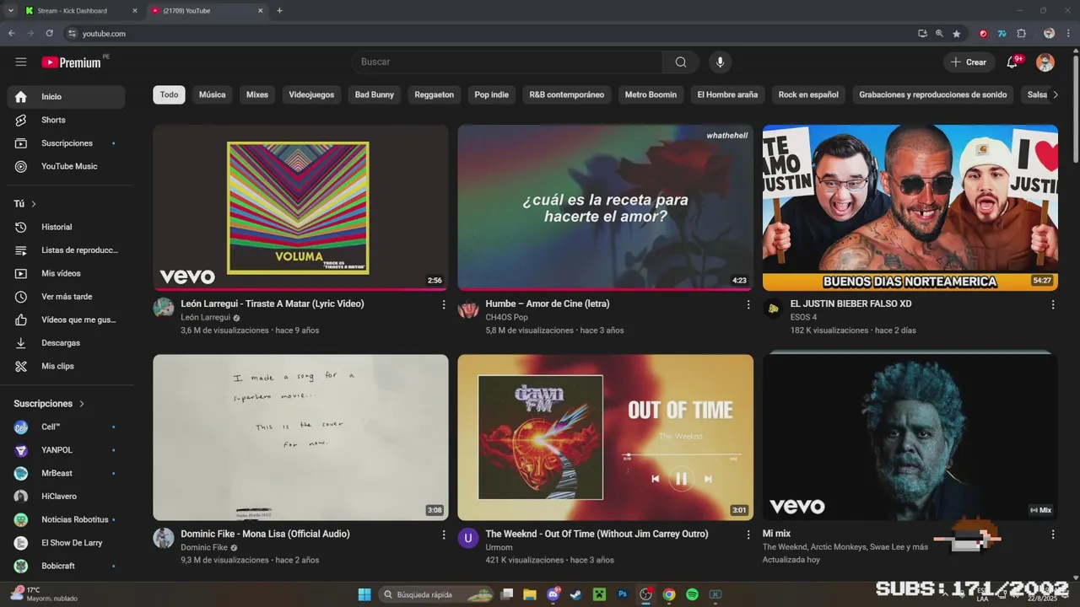Screen dimensions: 1080x607
Task: Open options for Humbe Amor de Cine video
Action: click(x=748, y=304)
